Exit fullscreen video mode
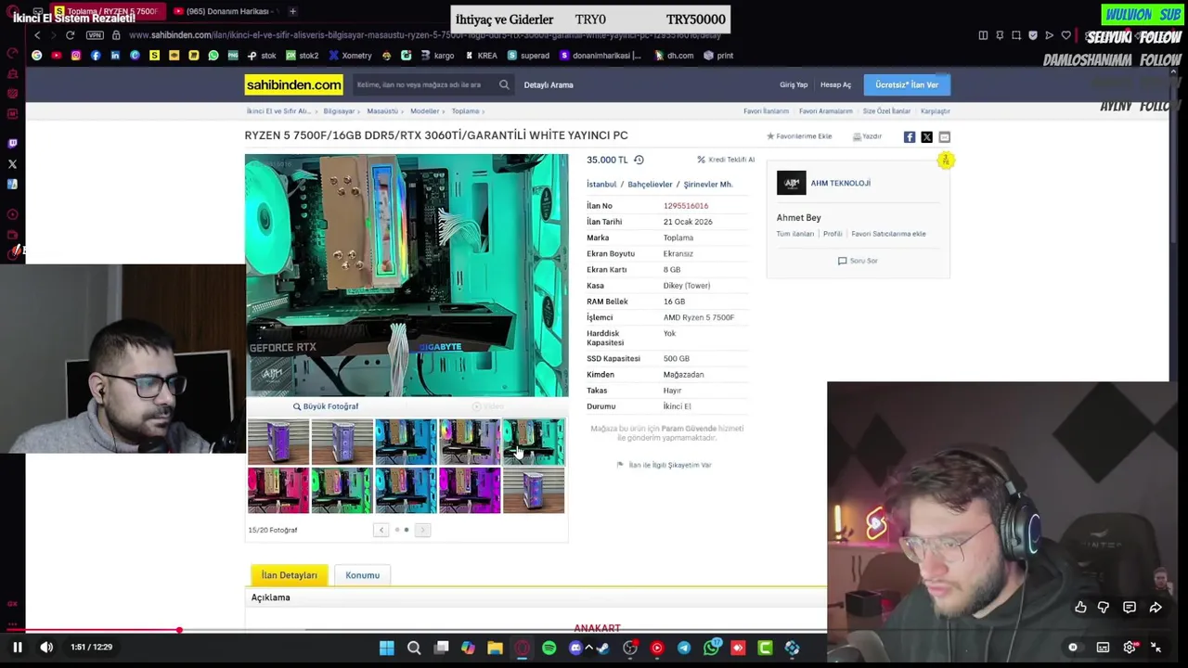The height and width of the screenshot is (668, 1188). pos(1156,648)
